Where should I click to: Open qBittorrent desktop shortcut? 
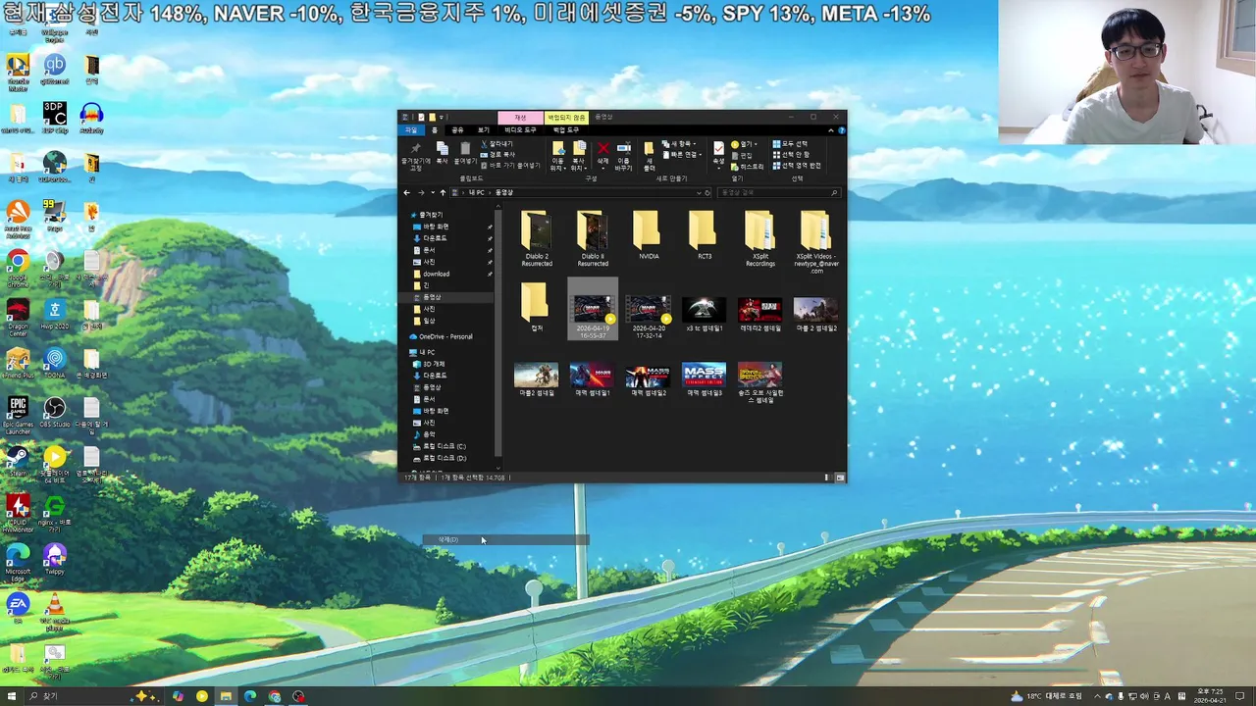click(x=54, y=71)
